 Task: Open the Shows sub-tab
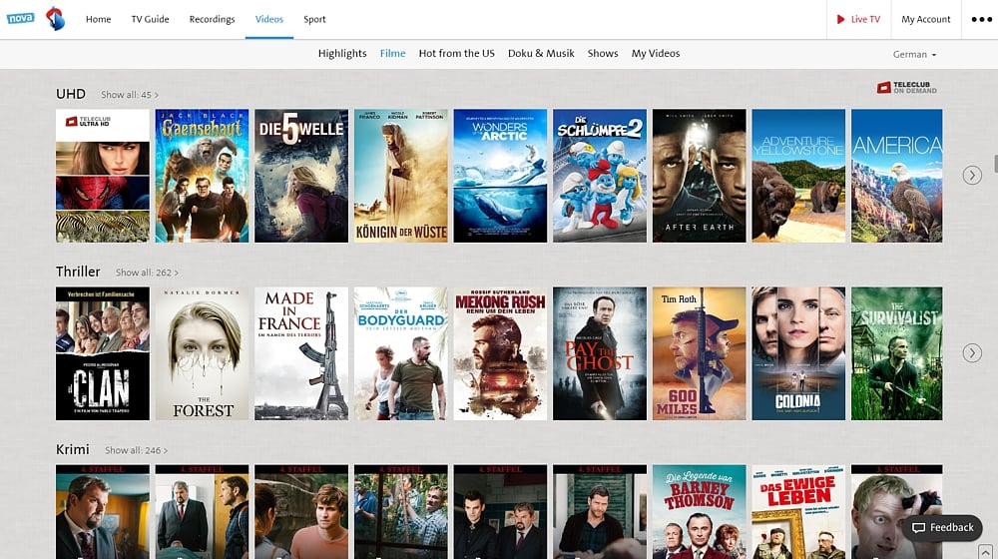[603, 54]
